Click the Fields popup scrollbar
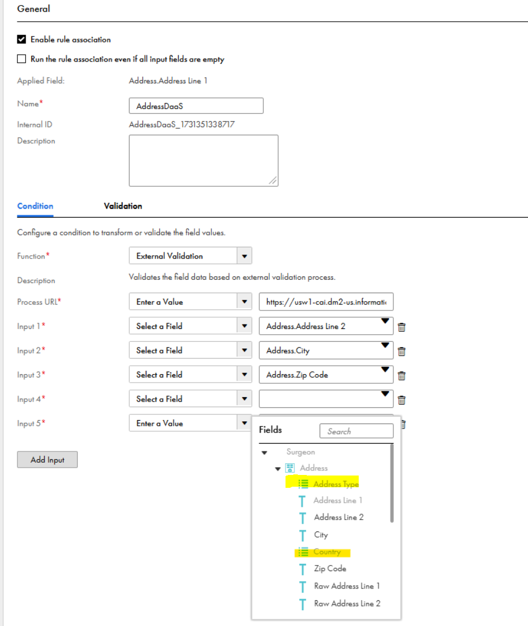 [x=392, y=483]
